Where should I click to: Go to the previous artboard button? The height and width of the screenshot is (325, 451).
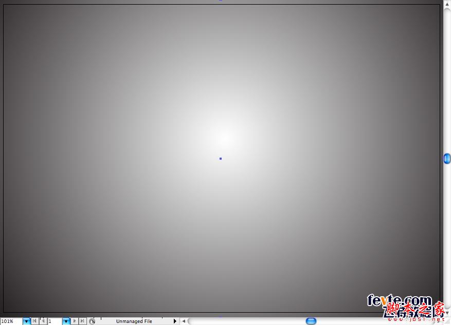[43, 321]
